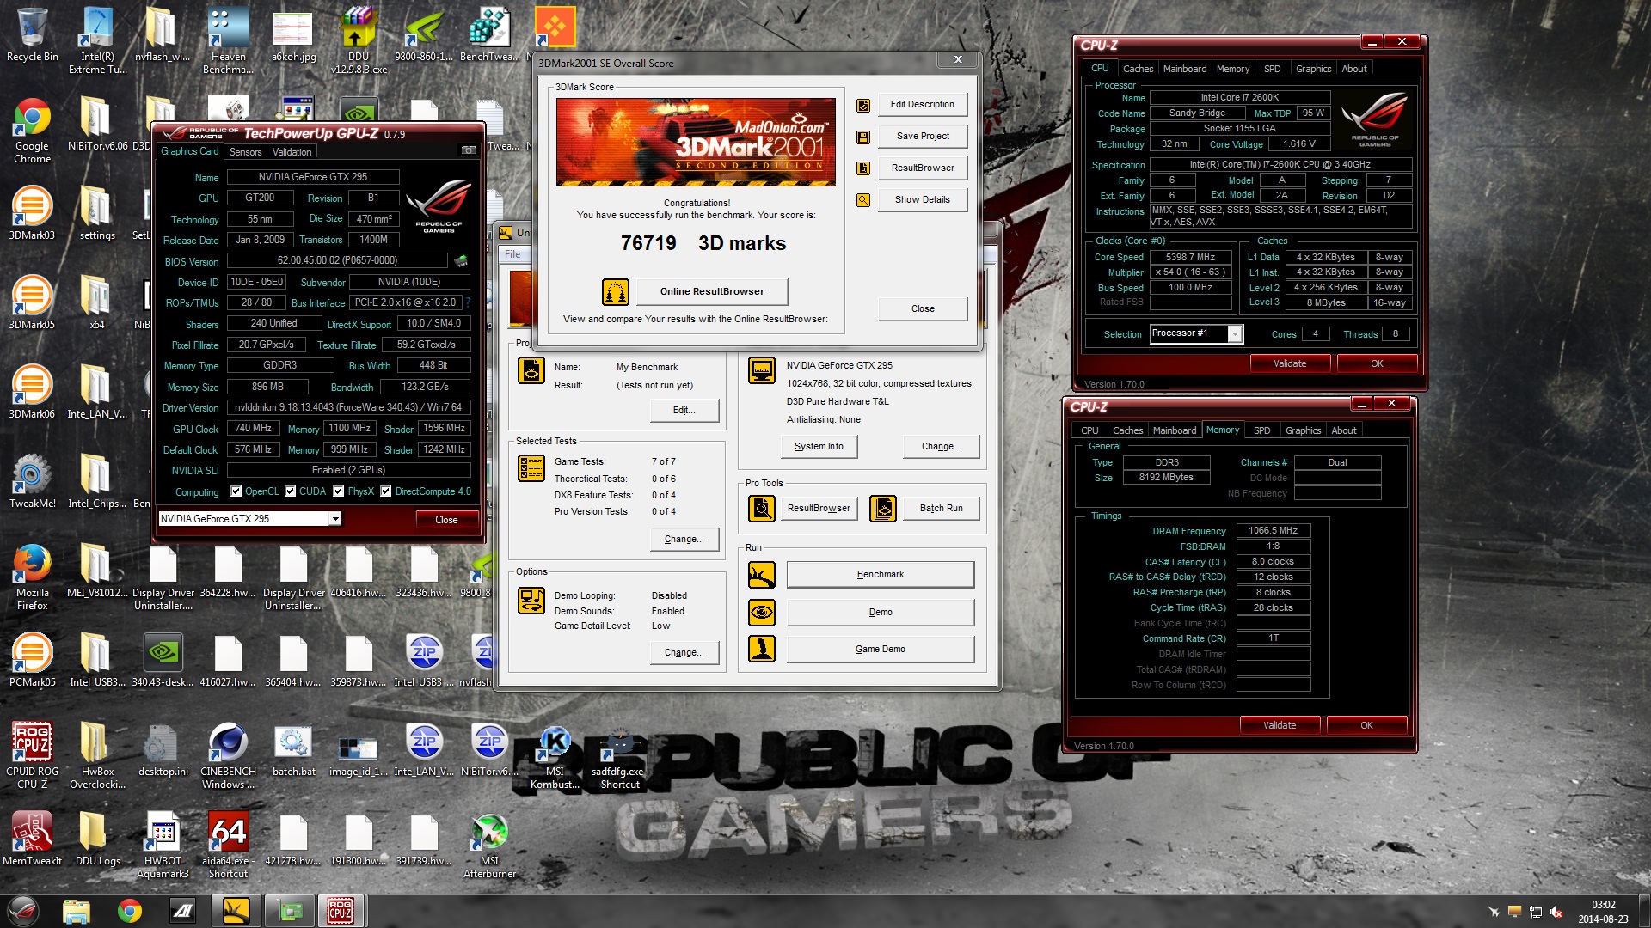Click the Show Details button
Screen dimensions: 1651x928
pos(923,200)
